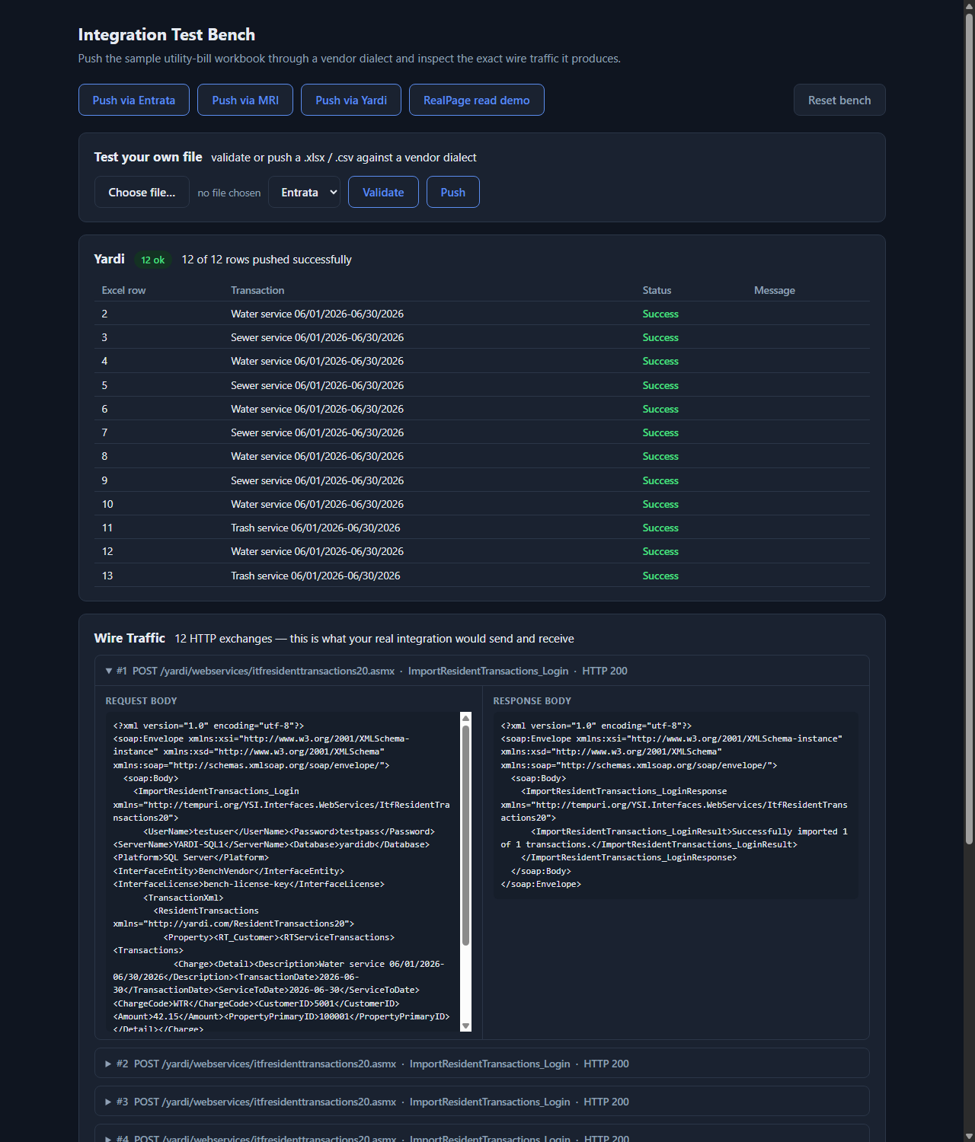975x1142 pixels.
Task: Click Push in Test your own file
Action: [x=452, y=192]
